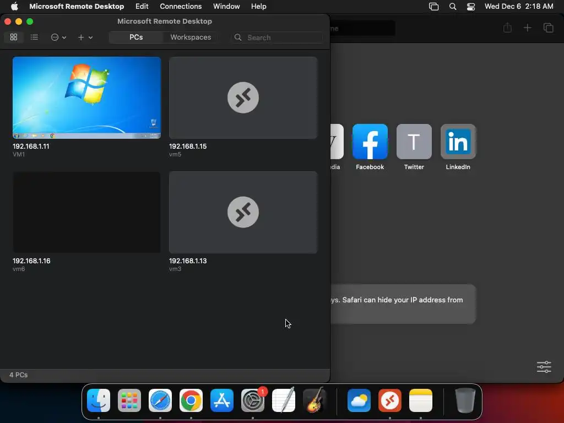This screenshot has height=423, width=564.
Task: Open a new tab in Safari window
Action: (527, 28)
